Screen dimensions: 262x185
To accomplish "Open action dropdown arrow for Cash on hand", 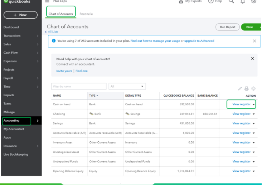I will click(254, 104).
